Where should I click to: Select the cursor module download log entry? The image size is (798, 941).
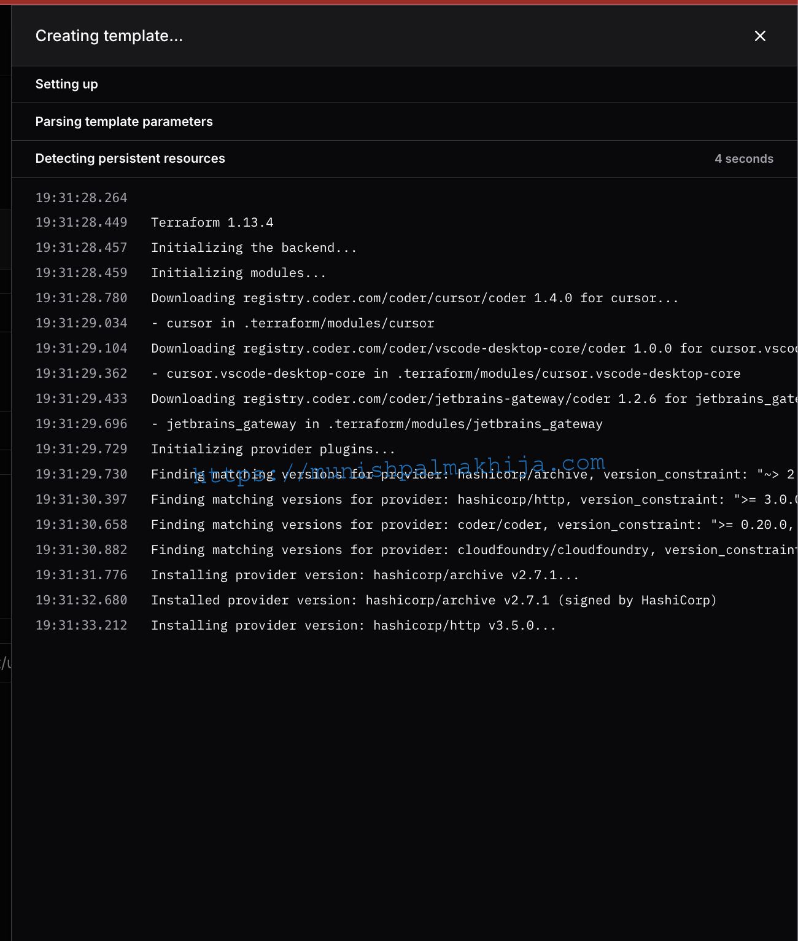click(x=414, y=298)
